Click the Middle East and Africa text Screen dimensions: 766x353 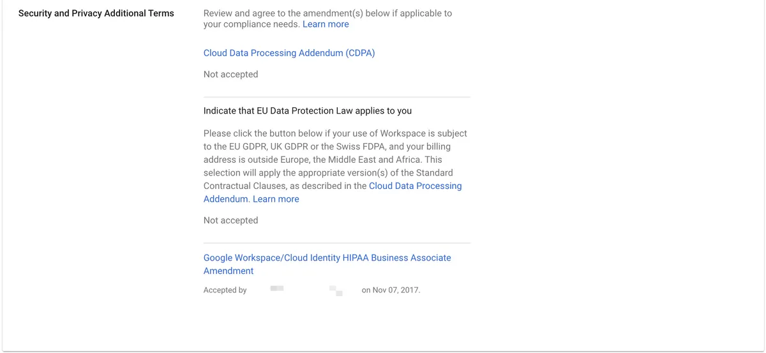point(366,160)
